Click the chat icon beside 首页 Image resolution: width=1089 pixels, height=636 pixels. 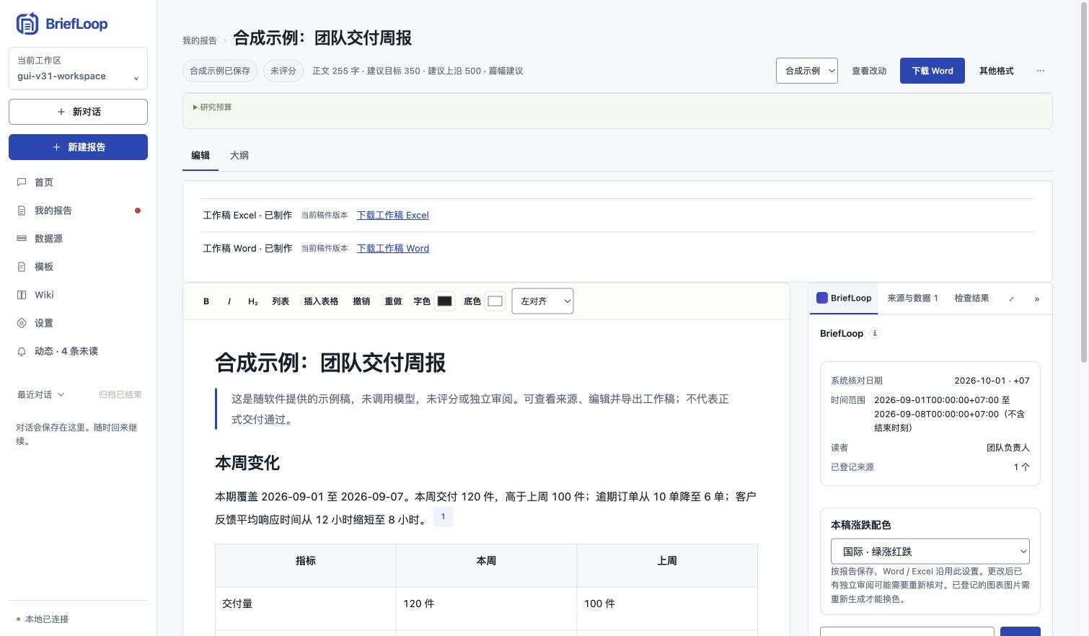pyautogui.click(x=22, y=182)
